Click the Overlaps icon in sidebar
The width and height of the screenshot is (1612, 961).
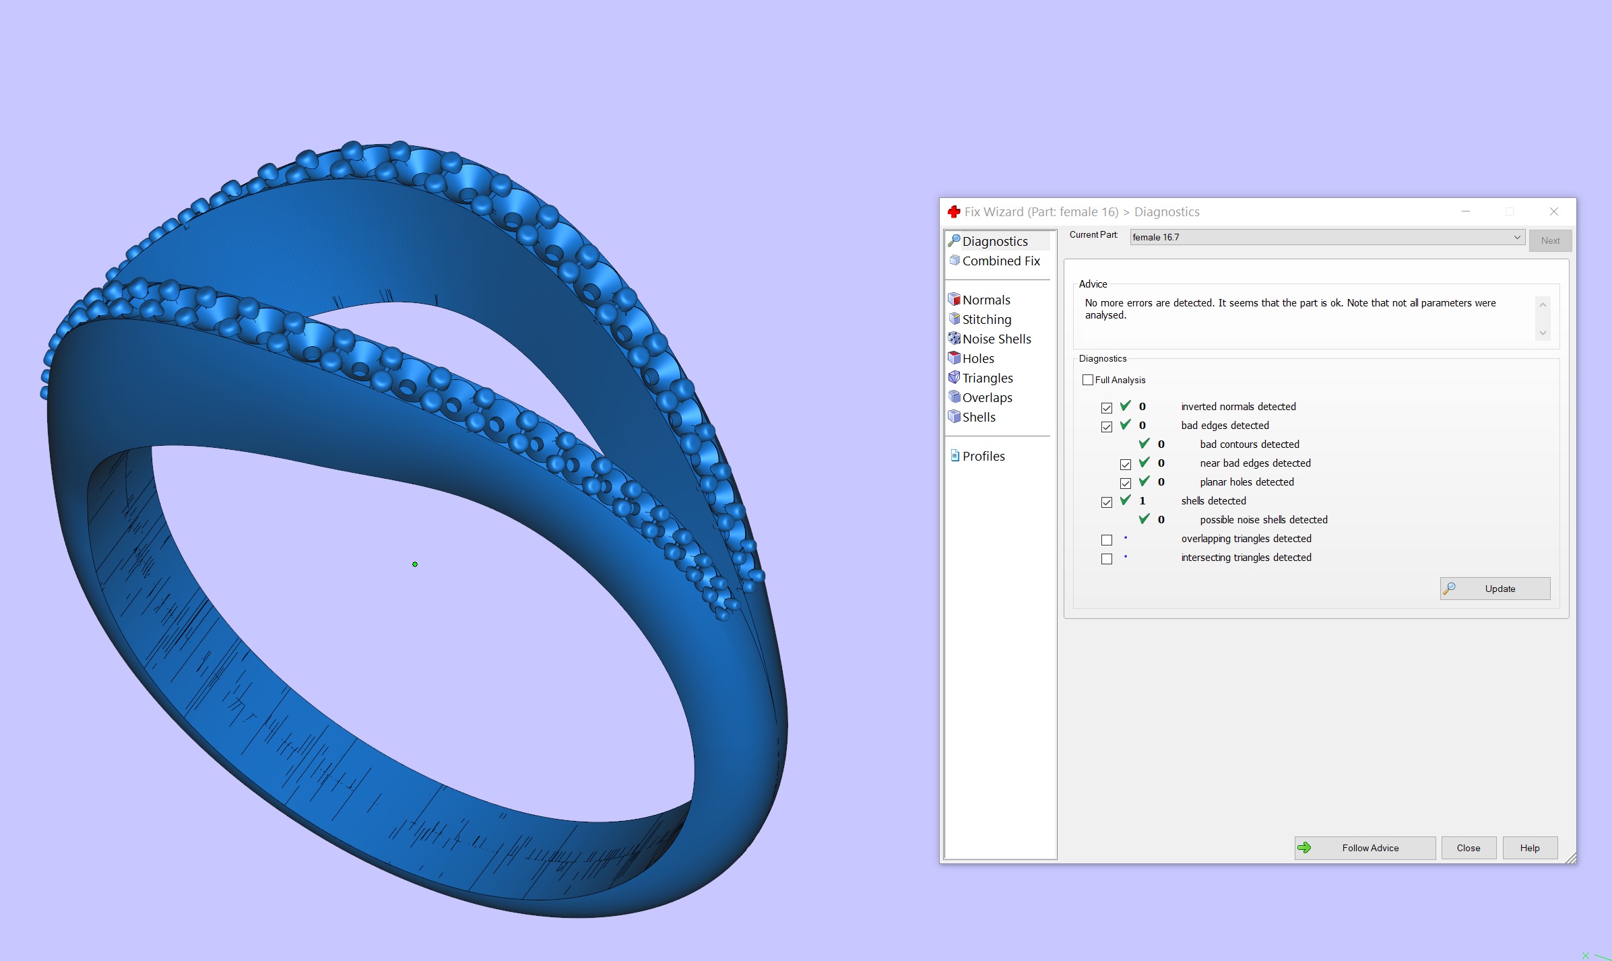coord(954,397)
